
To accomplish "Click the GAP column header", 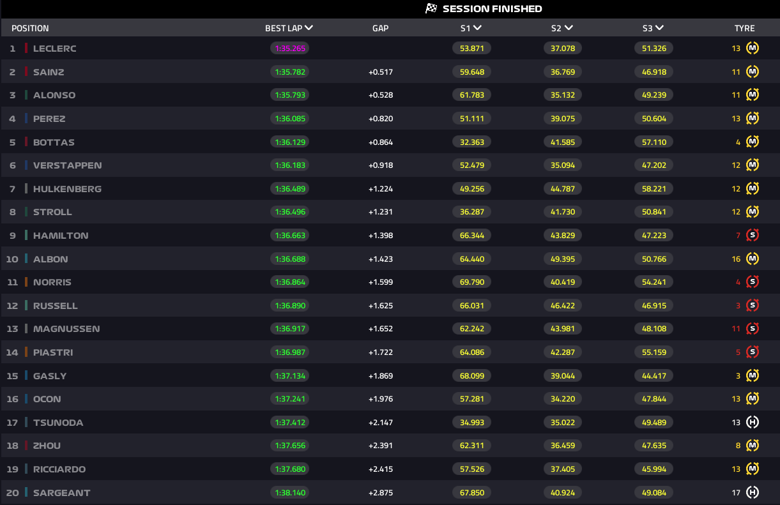I will 380,28.
